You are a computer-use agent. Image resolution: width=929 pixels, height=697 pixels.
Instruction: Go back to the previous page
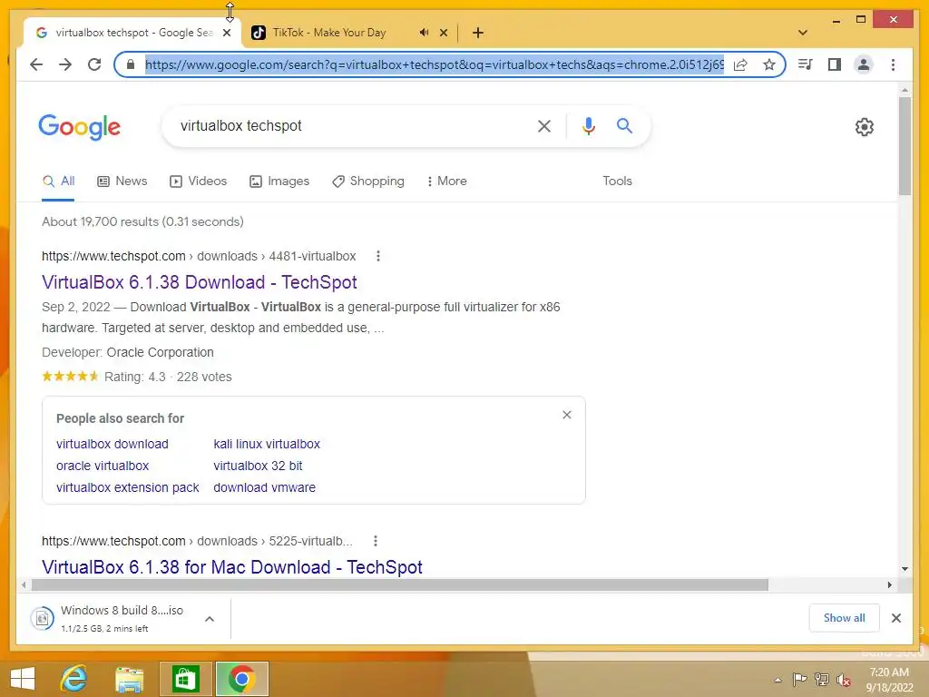[36, 64]
